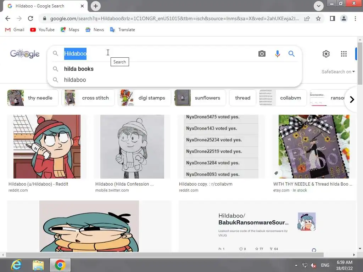The width and height of the screenshot is (363, 272).
Task: Open the cross stitch Boo Etsy image
Action: pos(314,147)
